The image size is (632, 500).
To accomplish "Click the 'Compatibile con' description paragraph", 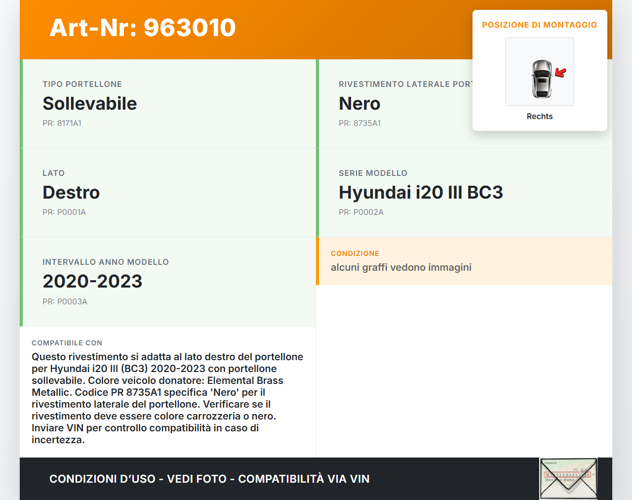I will point(167,398).
